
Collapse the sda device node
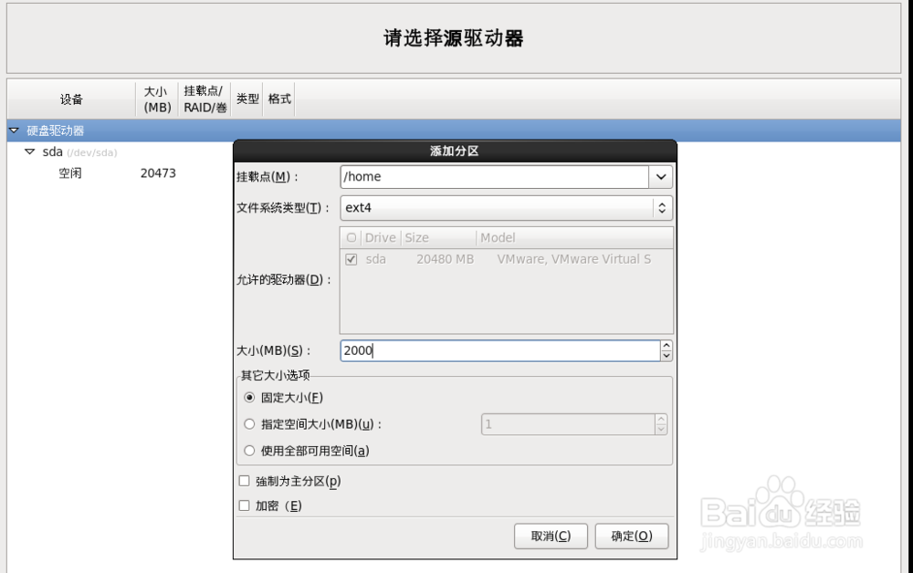point(30,151)
